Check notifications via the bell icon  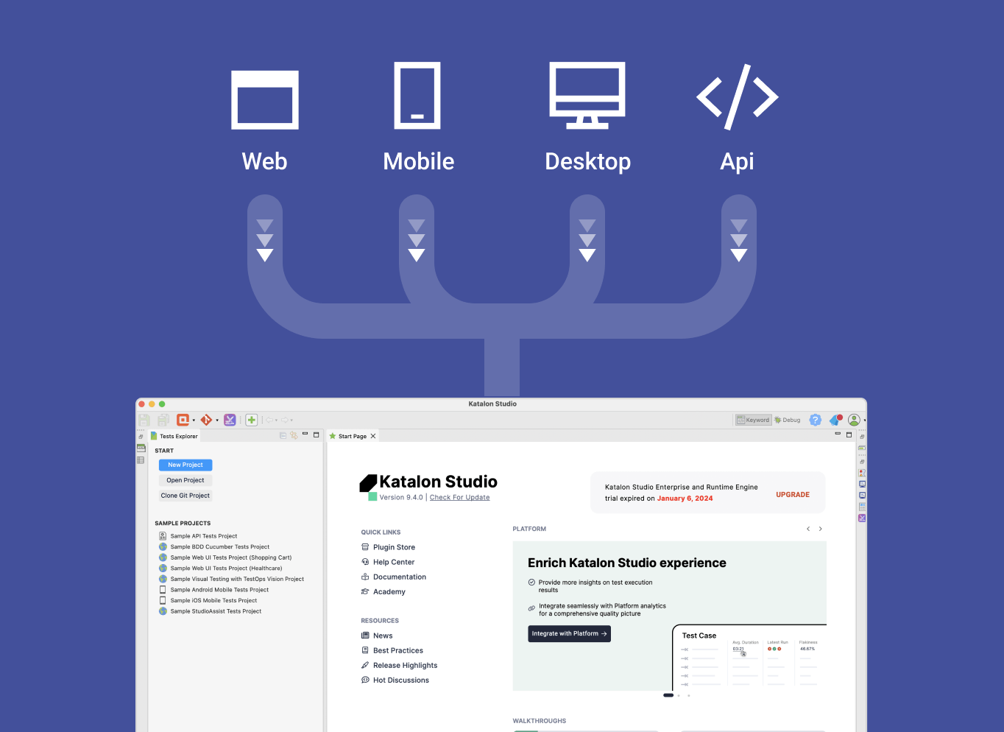(x=835, y=420)
